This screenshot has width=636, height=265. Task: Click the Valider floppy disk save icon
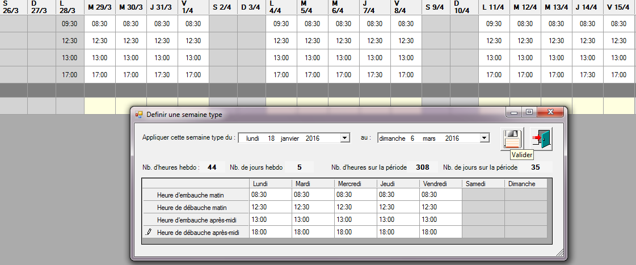pyautogui.click(x=512, y=138)
